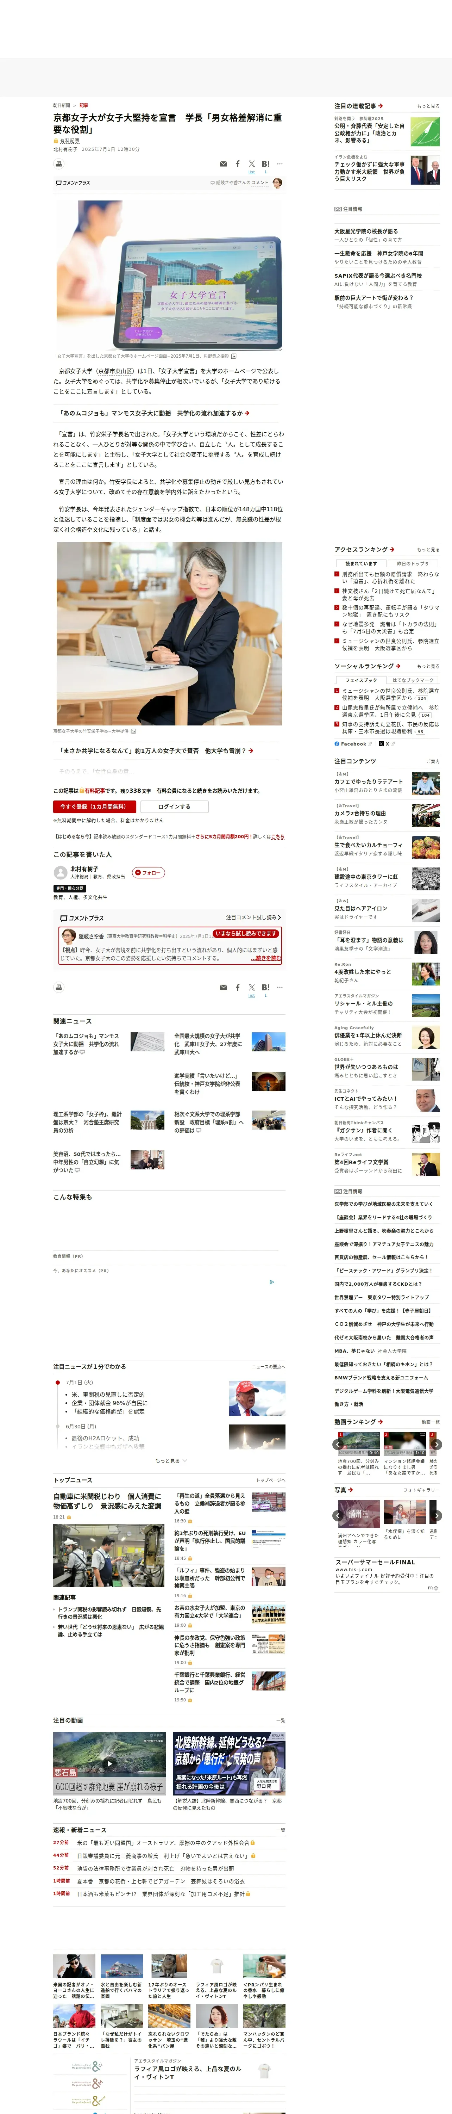Open the more options dots below comment box
Screen dimensions: 452x2114
280,987
